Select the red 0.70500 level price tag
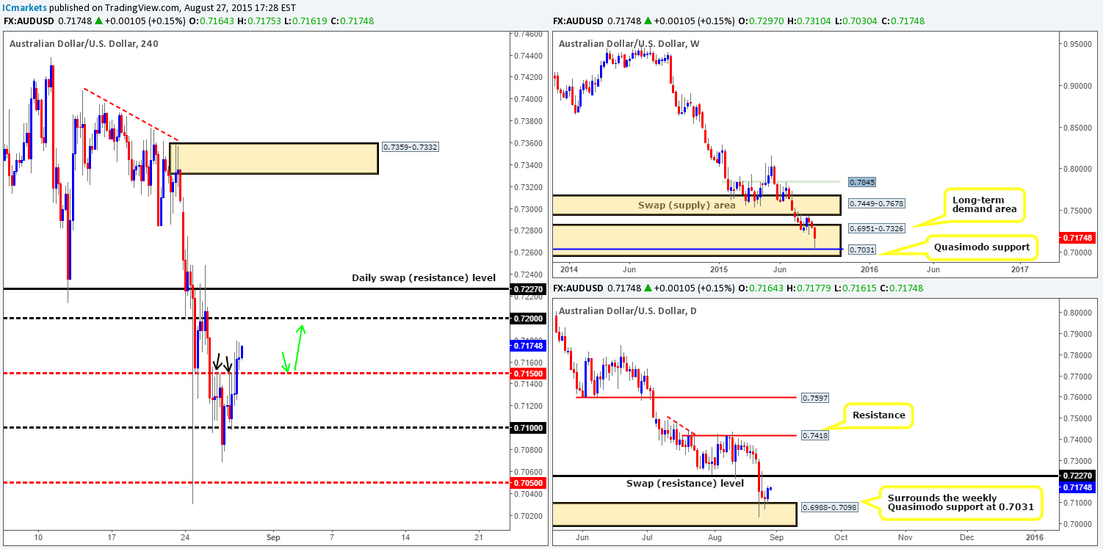Screen dimensions: 1103x549 [527, 482]
